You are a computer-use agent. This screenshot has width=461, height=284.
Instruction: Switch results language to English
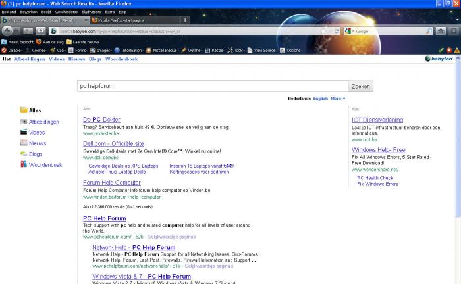321,99
